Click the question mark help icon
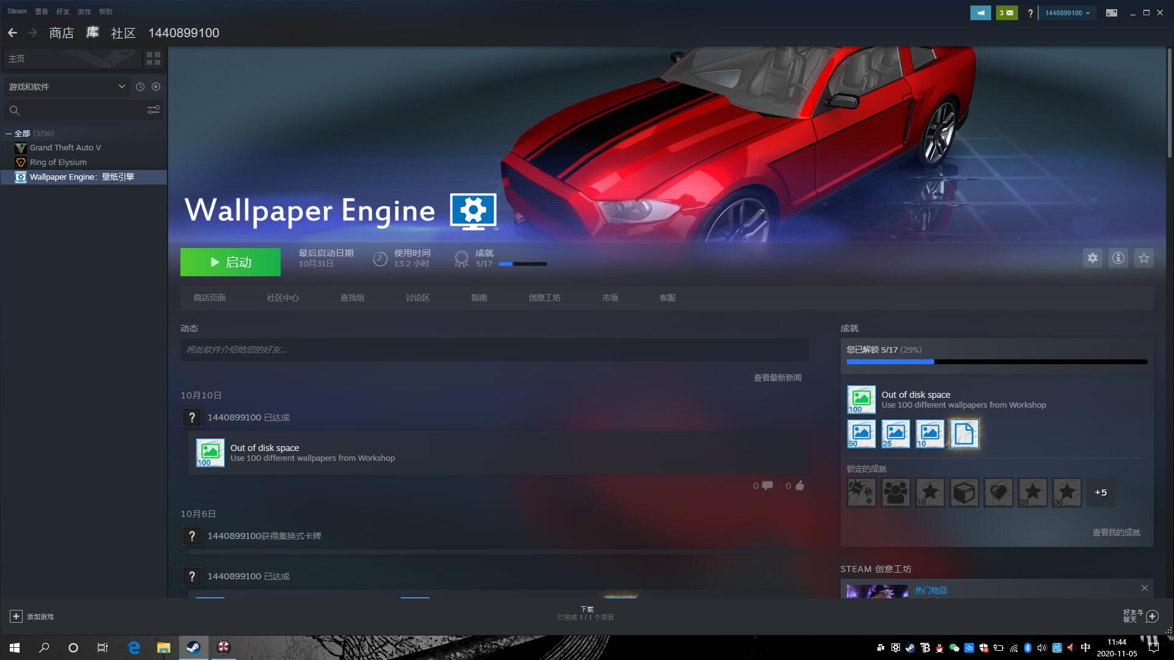 pyautogui.click(x=1030, y=13)
